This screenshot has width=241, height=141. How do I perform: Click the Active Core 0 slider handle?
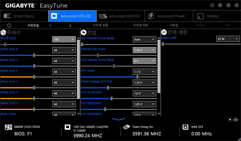(x=34, y=55)
